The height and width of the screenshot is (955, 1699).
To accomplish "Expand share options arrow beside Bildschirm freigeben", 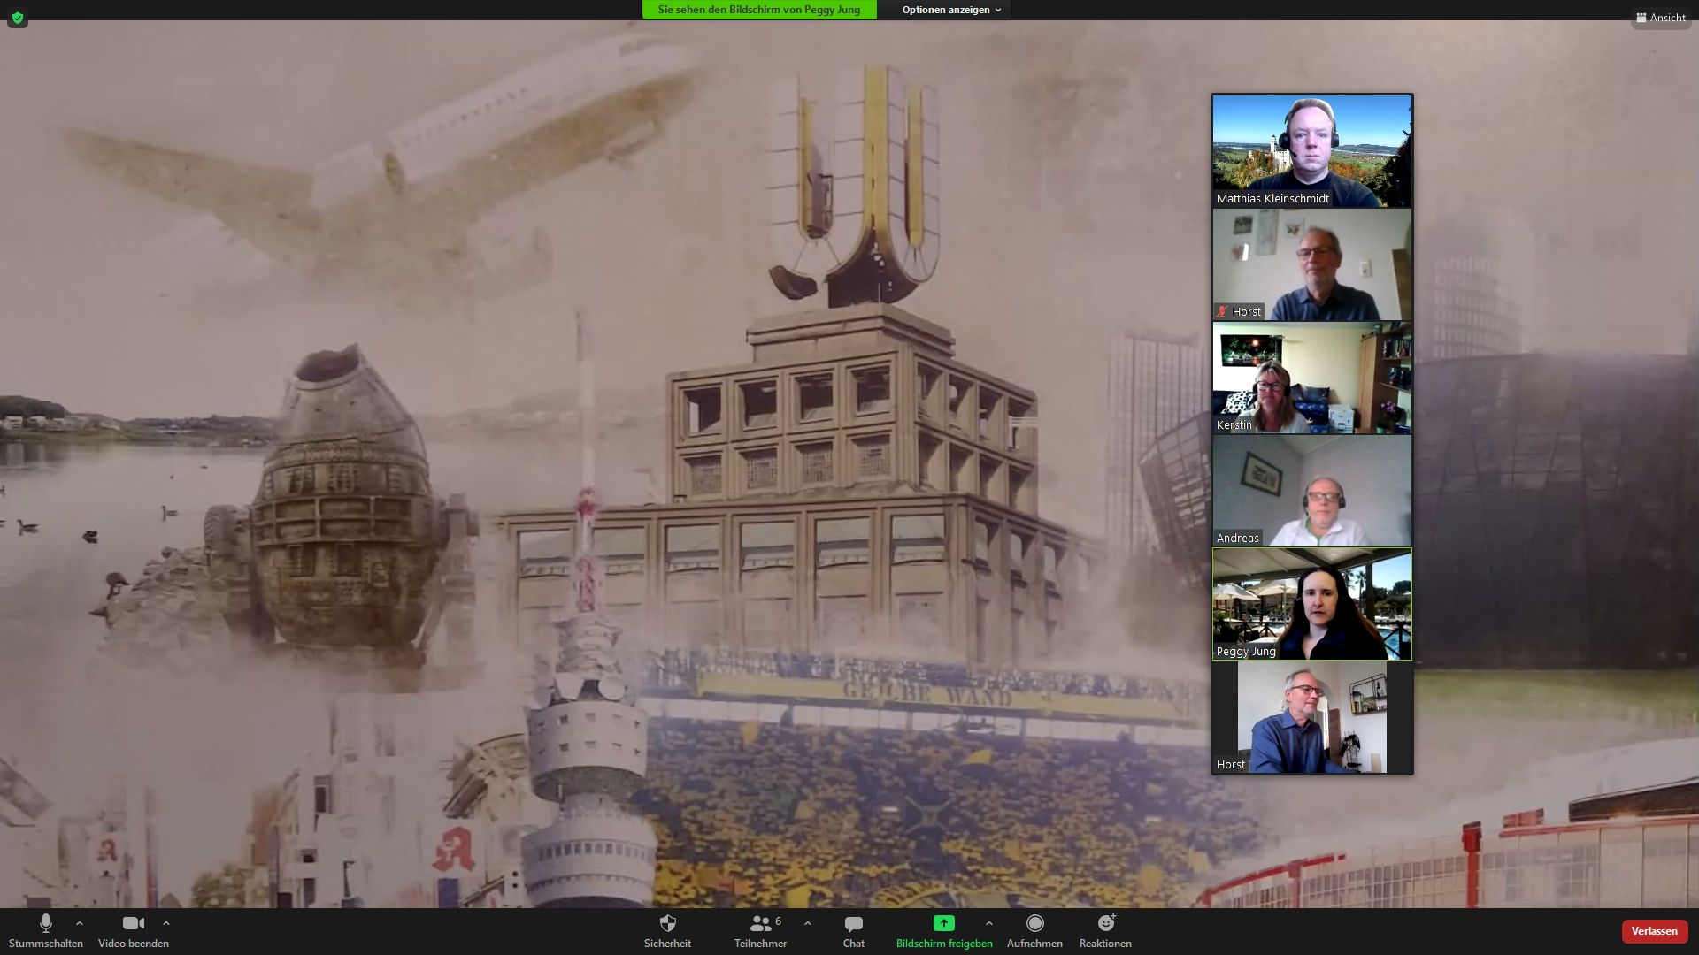I will pyautogui.click(x=988, y=923).
